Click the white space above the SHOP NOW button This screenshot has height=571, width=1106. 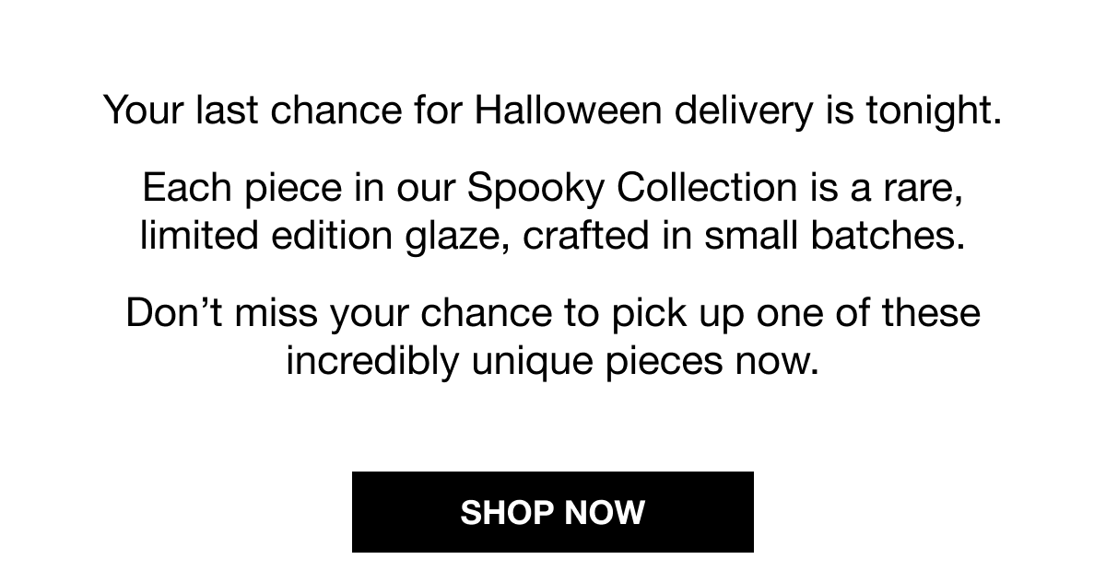553,424
